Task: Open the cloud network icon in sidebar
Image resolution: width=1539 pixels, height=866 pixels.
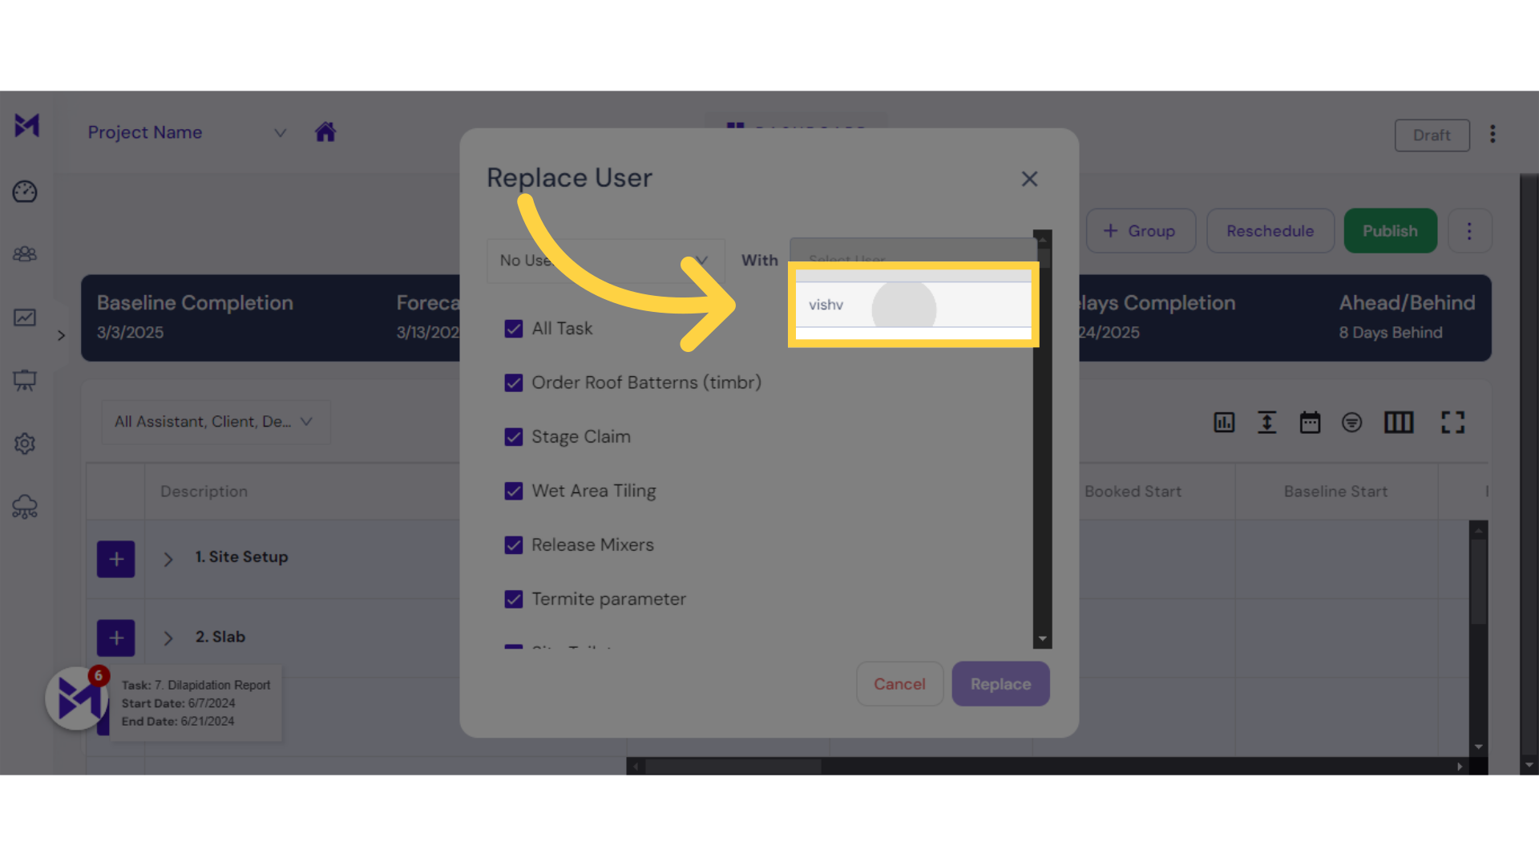Action: pyautogui.click(x=25, y=507)
